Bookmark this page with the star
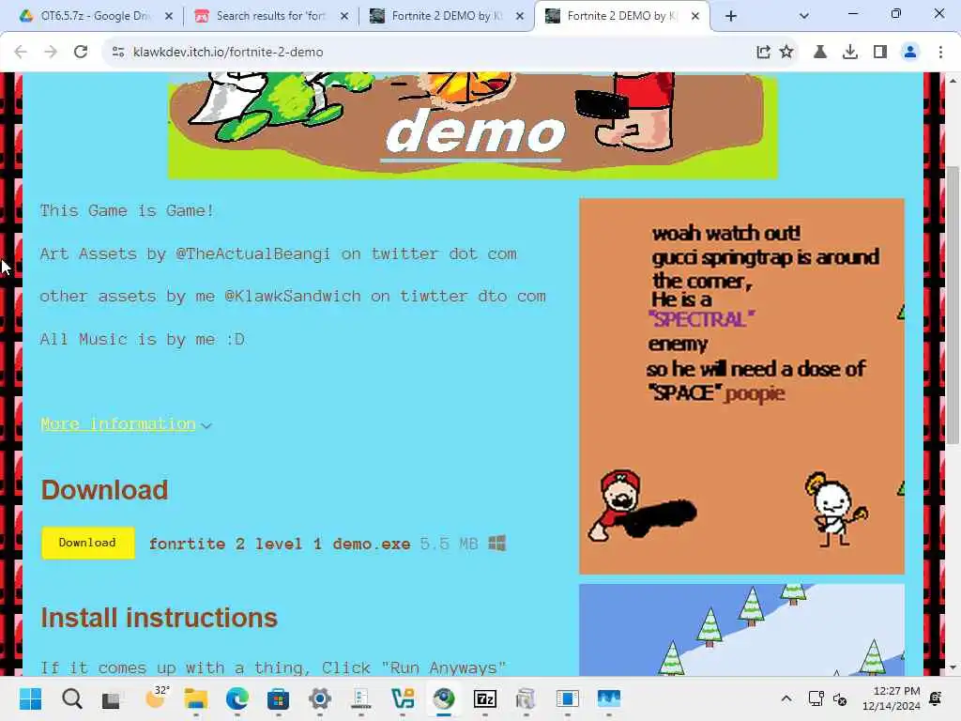The height and width of the screenshot is (721, 961). coord(786,53)
